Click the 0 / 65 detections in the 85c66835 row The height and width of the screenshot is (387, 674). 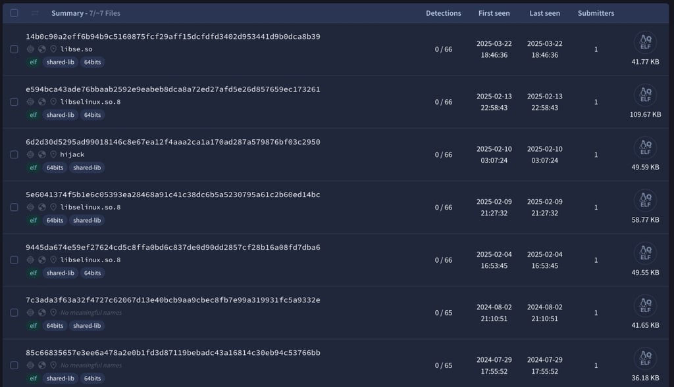pos(443,365)
